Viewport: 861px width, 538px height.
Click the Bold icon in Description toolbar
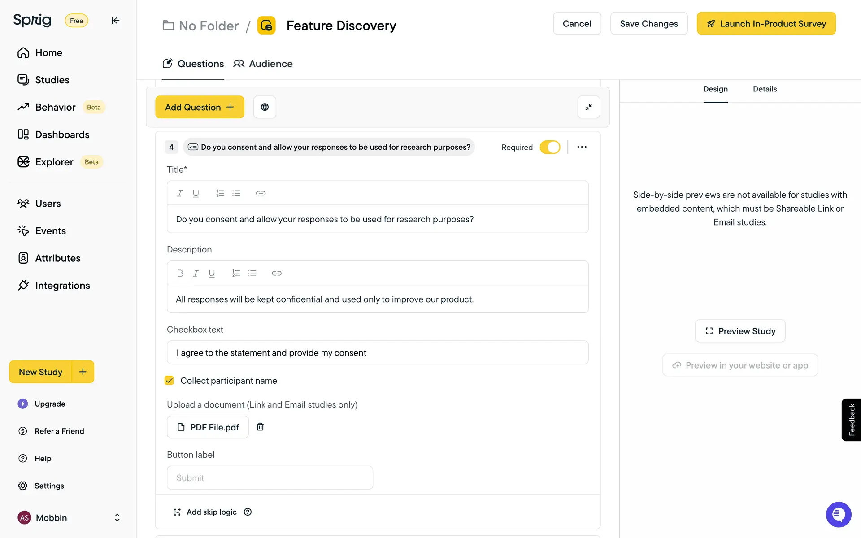180,273
